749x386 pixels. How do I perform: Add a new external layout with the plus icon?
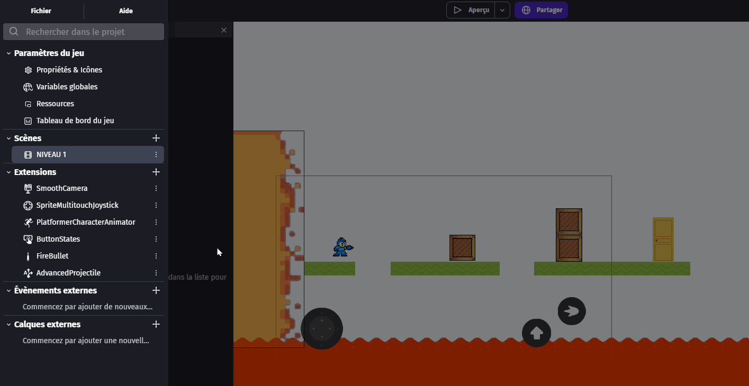pos(156,324)
